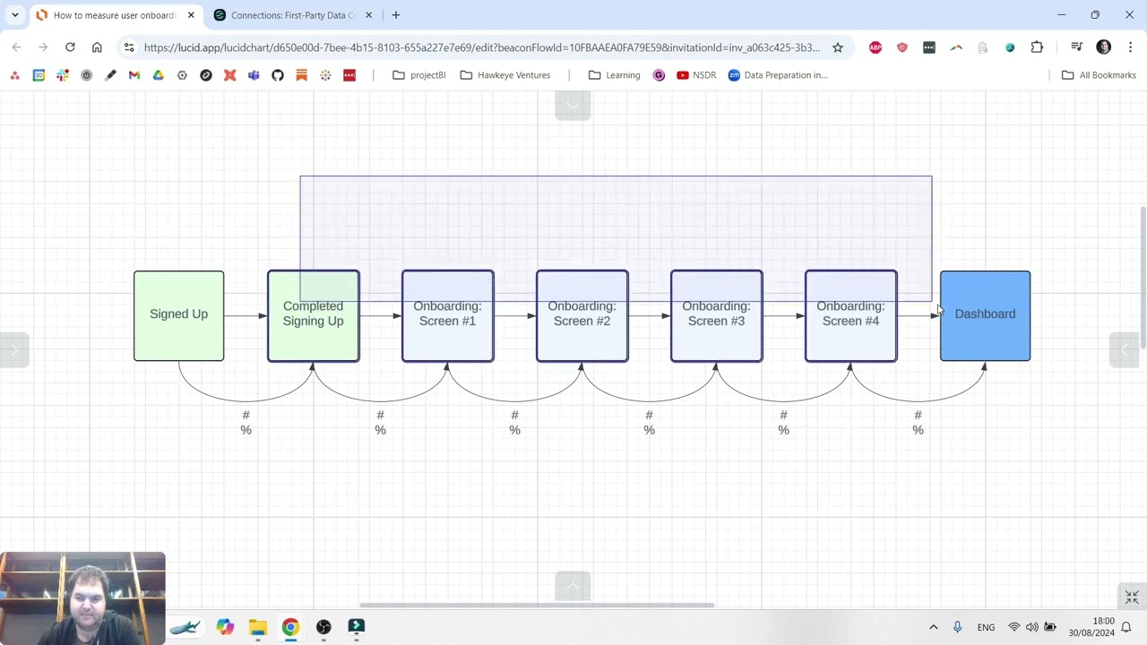Expand the collapsed right side panel
Viewport: 1147px width, 645px height.
[x=1125, y=349]
